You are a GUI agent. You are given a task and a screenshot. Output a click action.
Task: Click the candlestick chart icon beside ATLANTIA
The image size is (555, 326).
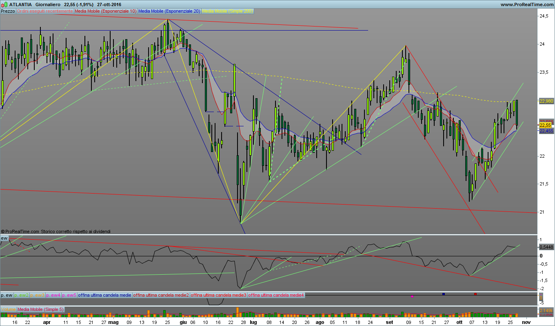(4, 4)
